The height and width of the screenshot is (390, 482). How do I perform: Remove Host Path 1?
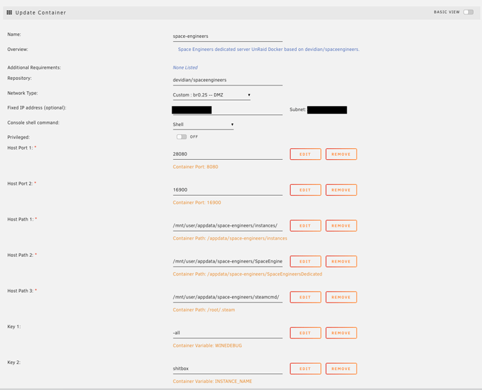click(x=342, y=225)
